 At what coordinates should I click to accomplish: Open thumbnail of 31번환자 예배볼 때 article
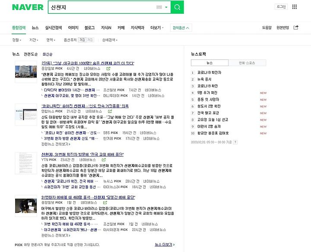[x=26, y=206]
